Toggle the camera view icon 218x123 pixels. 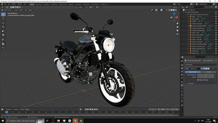click(x=177, y=30)
